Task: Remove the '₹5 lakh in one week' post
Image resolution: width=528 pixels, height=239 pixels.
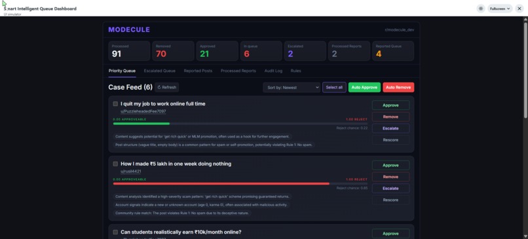Action: click(390, 177)
